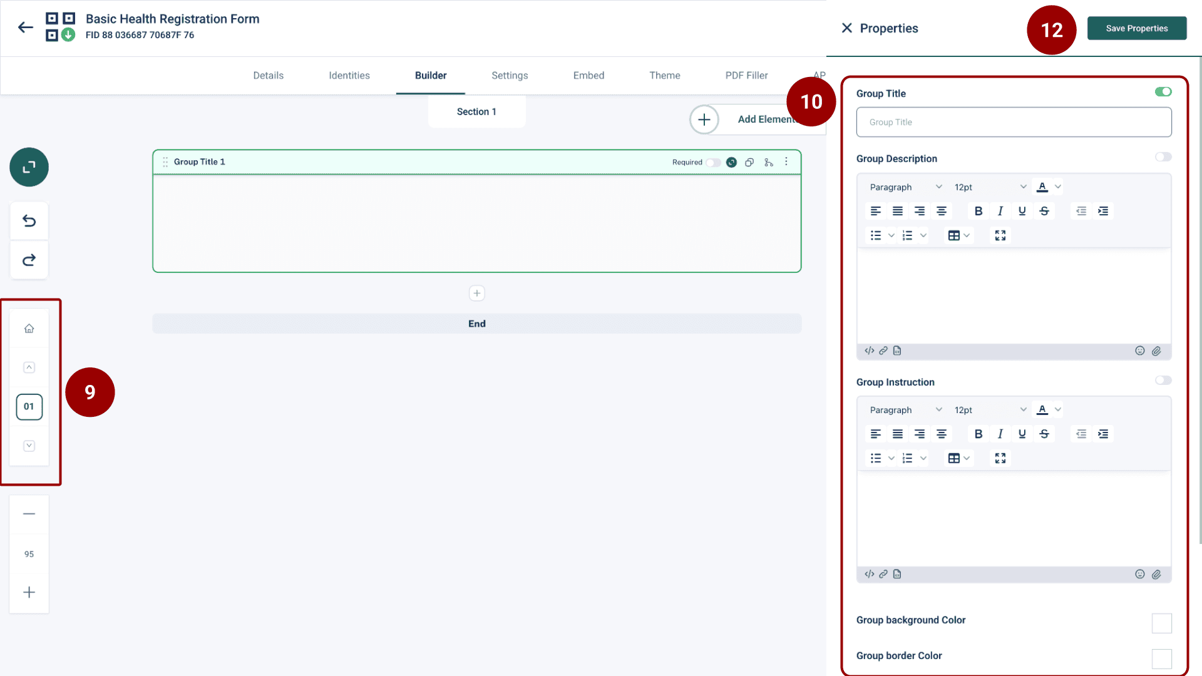Viewport: 1202px width, 676px height.
Task: Open the PDF Filler tab
Action: point(746,75)
